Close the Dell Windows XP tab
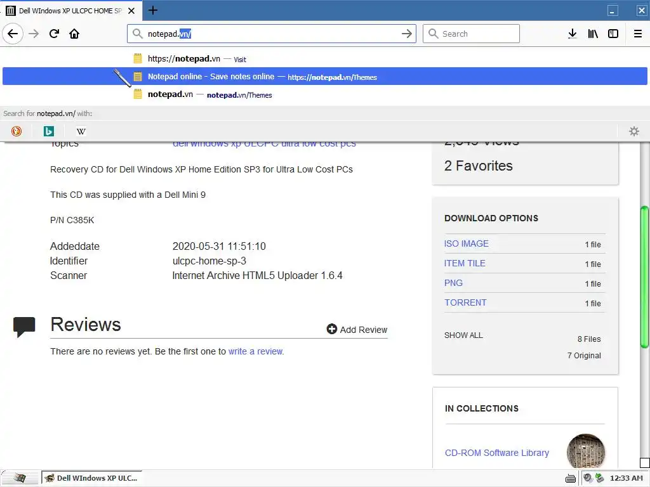The width and height of the screenshot is (650, 487). (x=131, y=11)
